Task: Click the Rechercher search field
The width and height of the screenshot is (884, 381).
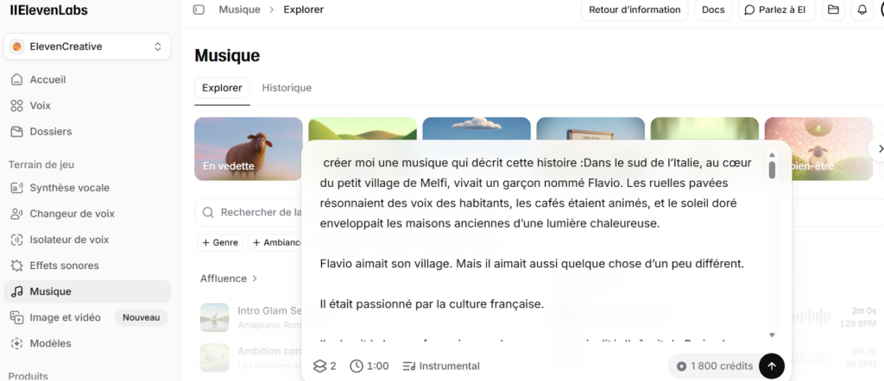Action: point(250,212)
